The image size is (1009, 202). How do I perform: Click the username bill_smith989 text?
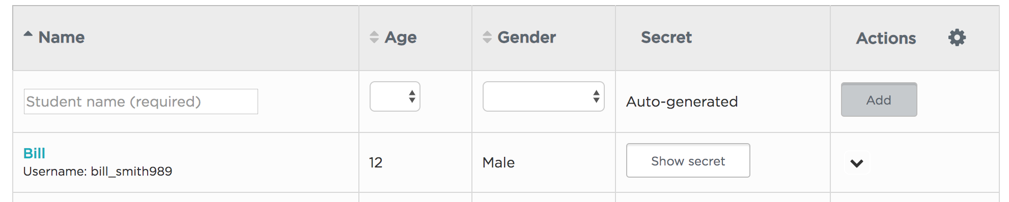click(131, 172)
